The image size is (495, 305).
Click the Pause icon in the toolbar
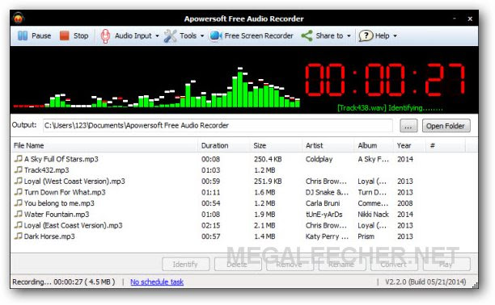pos(23,36)
